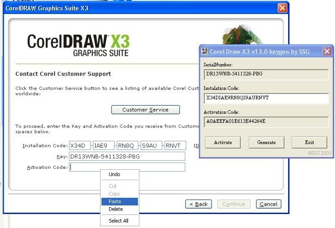Click the chameleon mascot image
The width and height of the screenshot is (335, 228).
(x=241, y=34)
